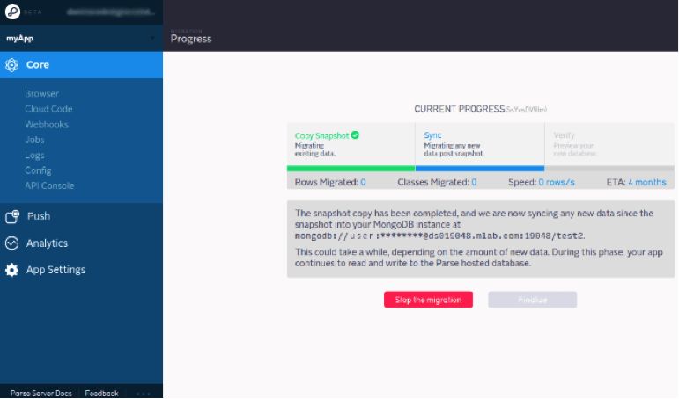Click the Classes Migrated value
The width and height of the screenshot is (679, 399).
pos(474,183)
